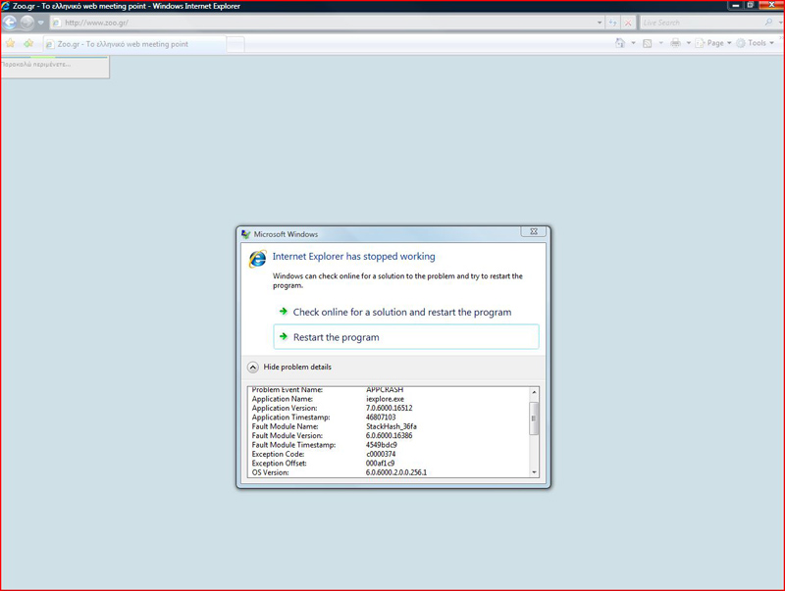Select the '000af1c9' exception offset value
The image size is (785, 591).
point(380,463)
